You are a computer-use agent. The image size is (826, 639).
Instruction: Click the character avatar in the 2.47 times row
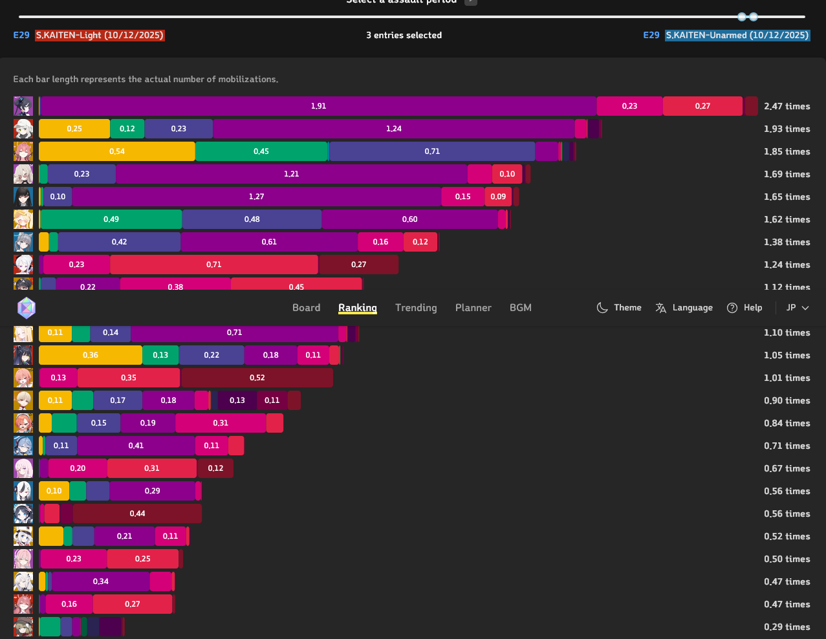pyautogui.click(x=23, y=106)
